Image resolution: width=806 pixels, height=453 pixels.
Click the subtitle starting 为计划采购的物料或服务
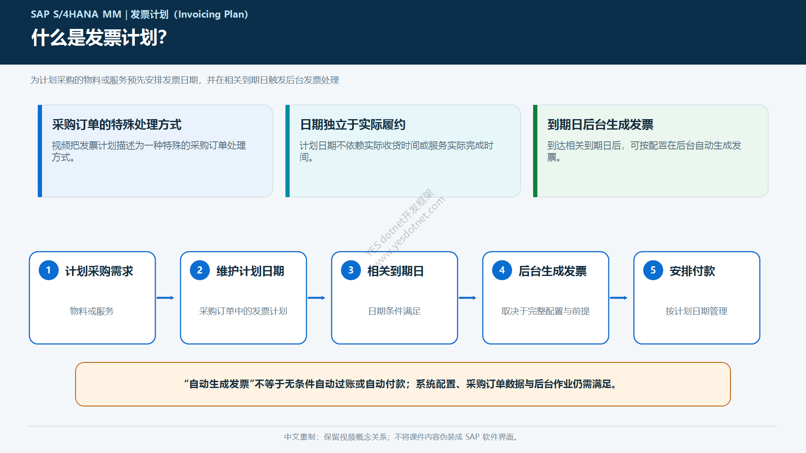[185, 80]
